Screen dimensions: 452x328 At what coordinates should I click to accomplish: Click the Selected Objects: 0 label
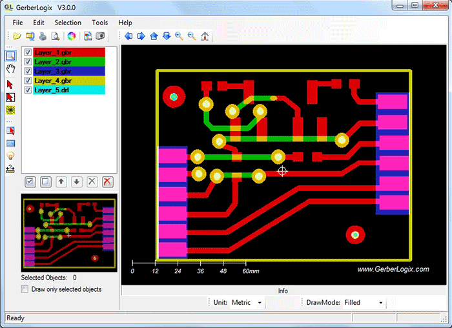click(48, 278)
